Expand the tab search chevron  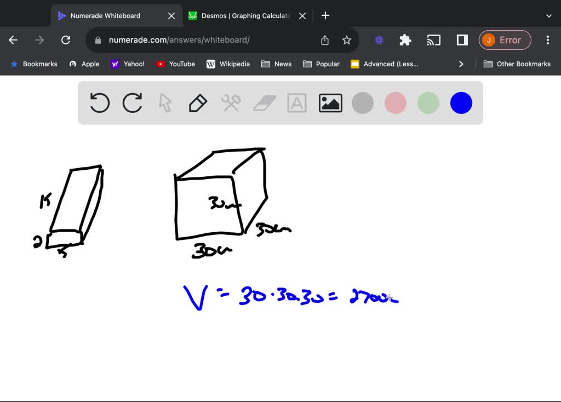click(x=548, y=16)
